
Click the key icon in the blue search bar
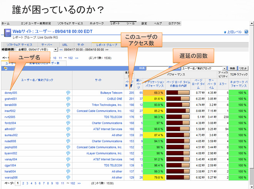5,68
